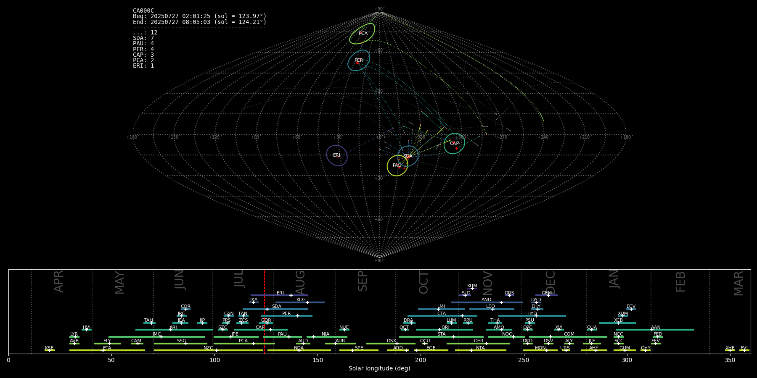The image size is (757, 378).
Task: Select the AUR shower bar label
Action: tap(340, 341)
